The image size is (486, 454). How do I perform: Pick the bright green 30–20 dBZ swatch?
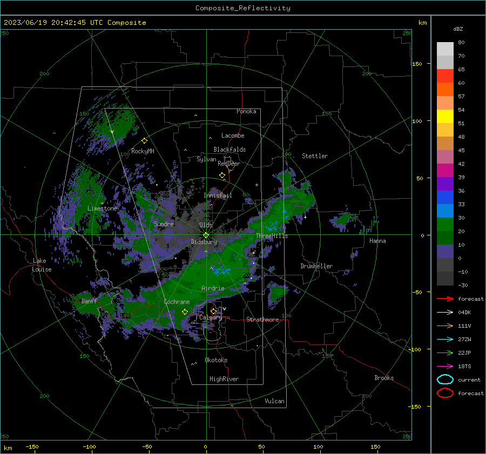coord(445,225)
